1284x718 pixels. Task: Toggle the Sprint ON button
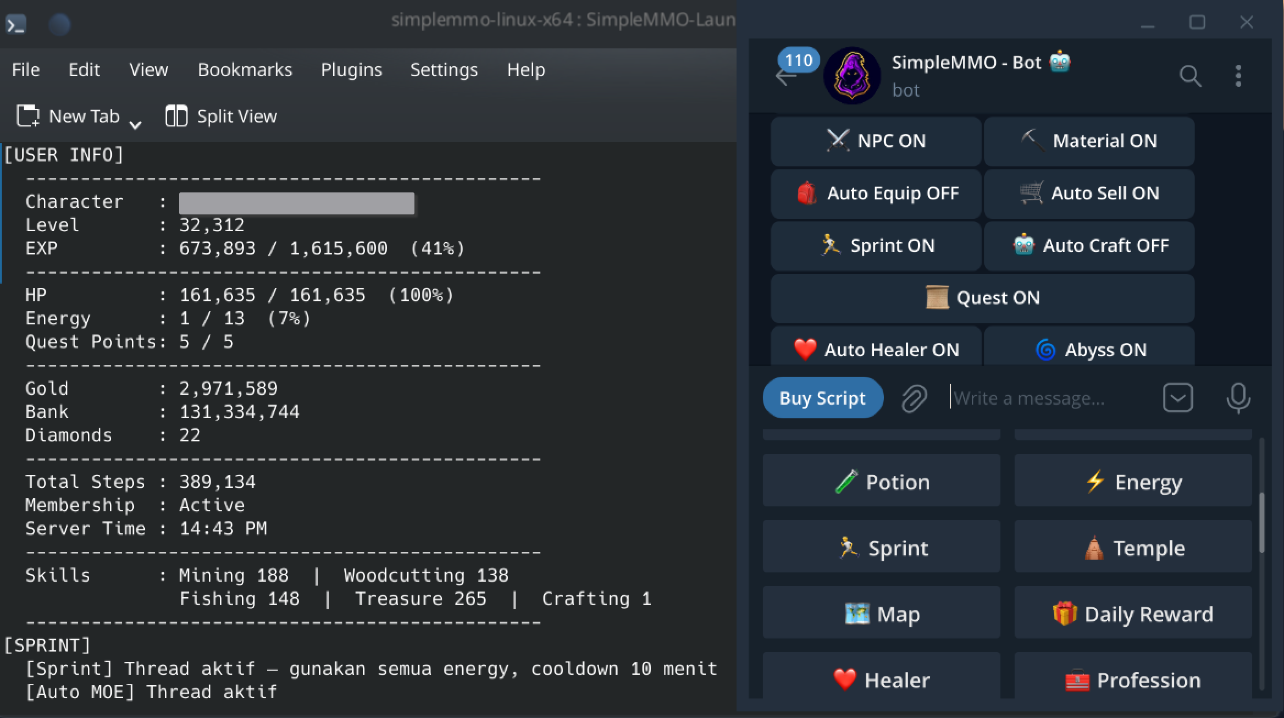pos(876,246)
